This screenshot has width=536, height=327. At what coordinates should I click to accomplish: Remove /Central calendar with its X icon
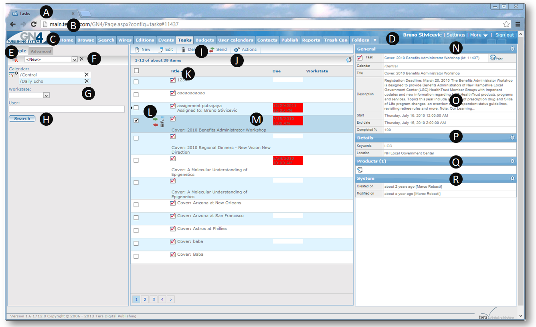point(86,75)
